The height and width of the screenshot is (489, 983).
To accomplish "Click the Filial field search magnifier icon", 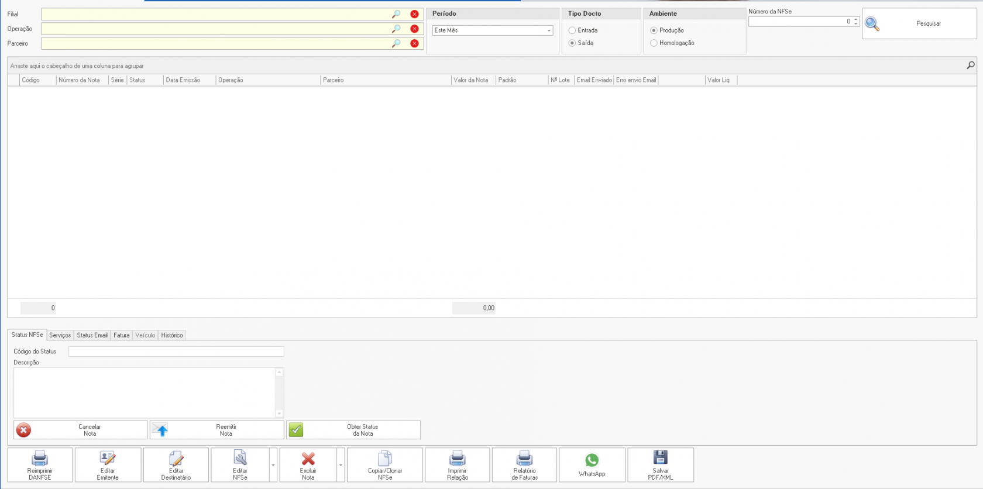I will (x=396, y=14).
